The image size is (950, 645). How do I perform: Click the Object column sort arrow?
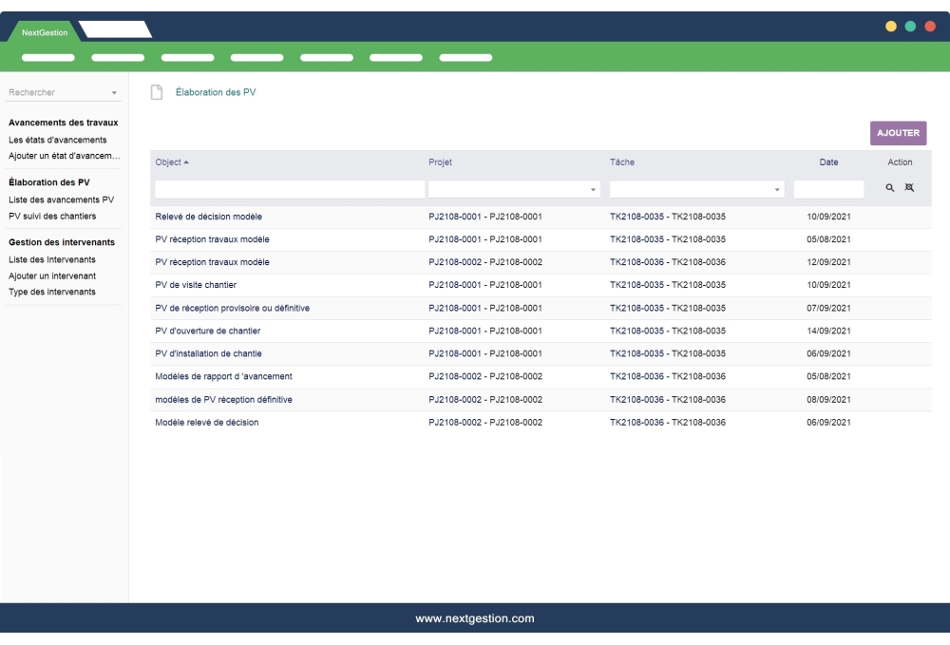pos(186,162)
